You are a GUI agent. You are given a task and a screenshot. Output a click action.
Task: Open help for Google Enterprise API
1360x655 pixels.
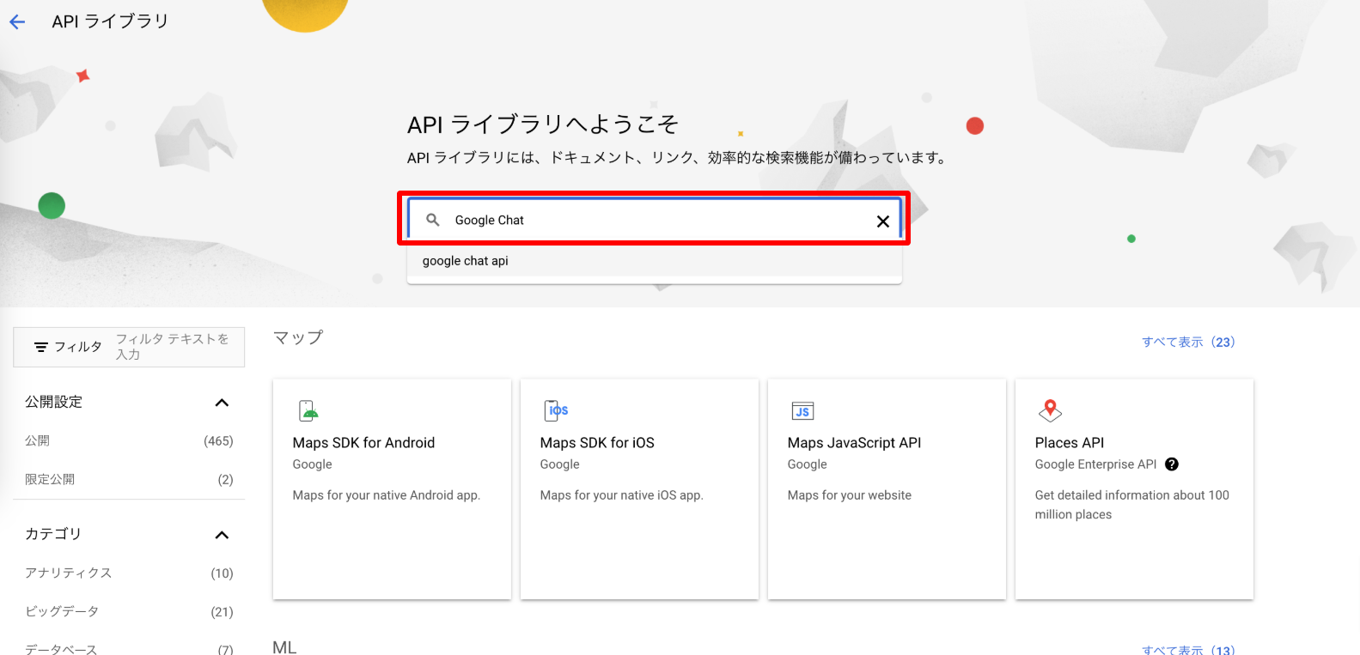pyautogui.click(x=1172, y=464)
